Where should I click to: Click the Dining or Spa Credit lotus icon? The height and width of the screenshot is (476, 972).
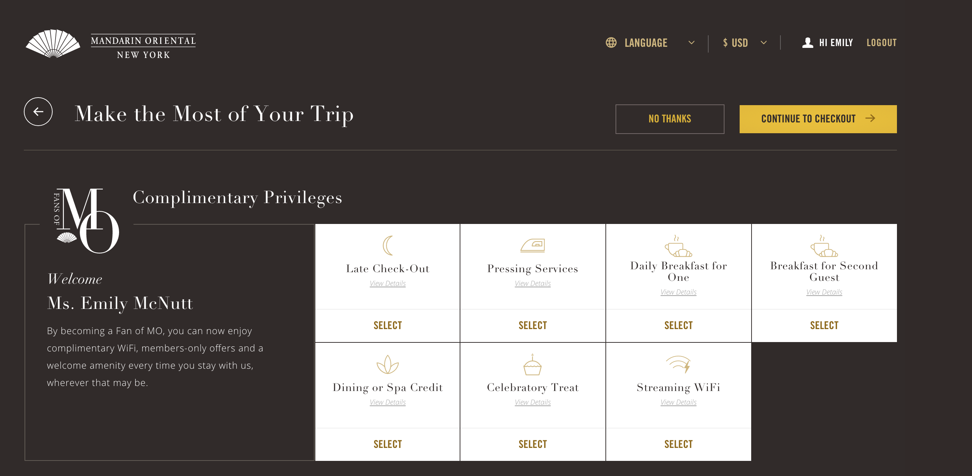click(388, 364)
